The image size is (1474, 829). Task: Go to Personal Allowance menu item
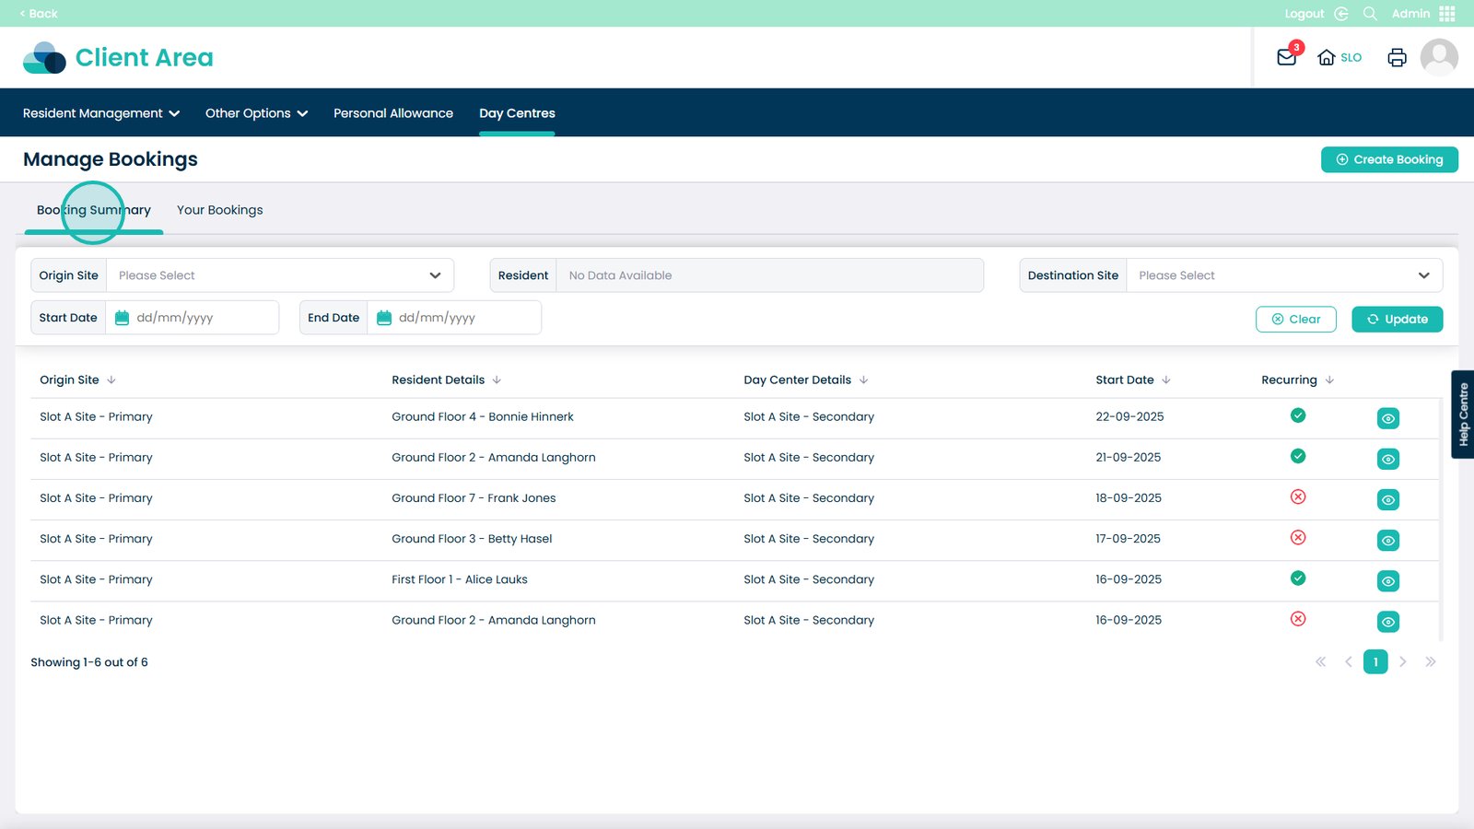393,113
